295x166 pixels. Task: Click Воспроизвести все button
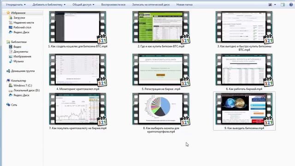coord(113,5)
